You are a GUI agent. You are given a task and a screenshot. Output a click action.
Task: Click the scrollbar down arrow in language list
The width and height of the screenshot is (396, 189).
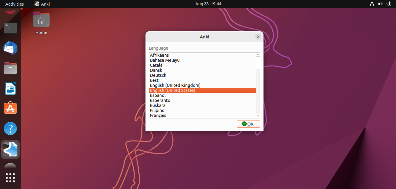coord(258,116)
